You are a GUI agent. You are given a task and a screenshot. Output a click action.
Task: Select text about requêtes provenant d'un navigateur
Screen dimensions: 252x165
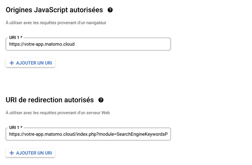click(x=56, y=23)
